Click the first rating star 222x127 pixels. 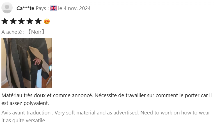tap(5, 21)
